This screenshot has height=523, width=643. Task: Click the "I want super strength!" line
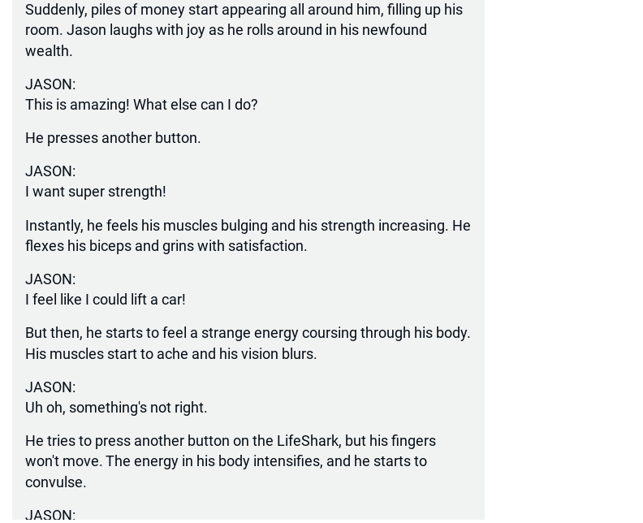coord(96,192)
